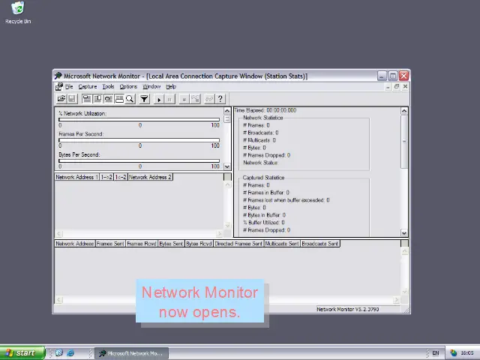
Task: Click the Network Address header in station pane
Action: (75, 244)
